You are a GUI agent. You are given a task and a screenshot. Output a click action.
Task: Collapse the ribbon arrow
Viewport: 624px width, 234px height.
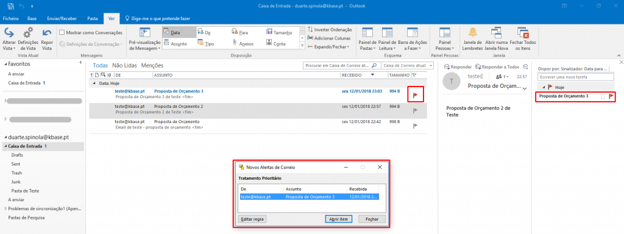(619, 55)
